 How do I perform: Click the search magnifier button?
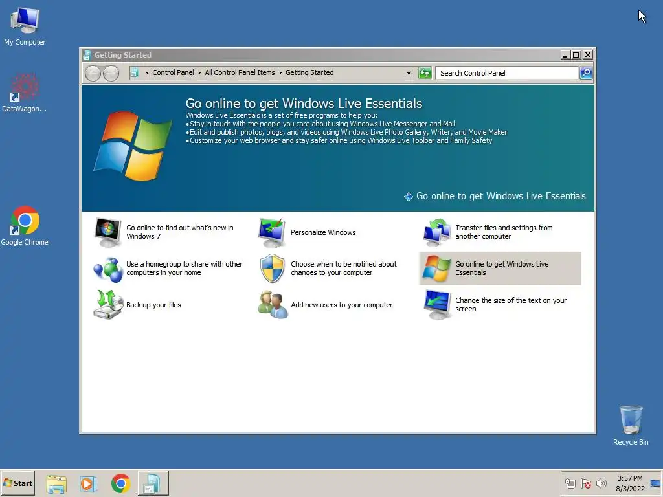[x=585, y=73]
